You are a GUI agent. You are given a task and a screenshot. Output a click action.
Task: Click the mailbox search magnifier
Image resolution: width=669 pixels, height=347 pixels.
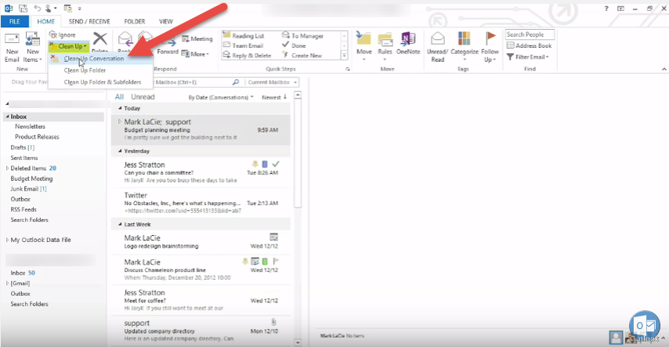coord(236,82)
